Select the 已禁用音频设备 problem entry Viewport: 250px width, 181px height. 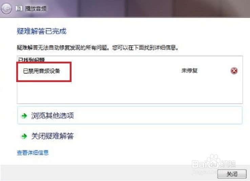[42, 71]
